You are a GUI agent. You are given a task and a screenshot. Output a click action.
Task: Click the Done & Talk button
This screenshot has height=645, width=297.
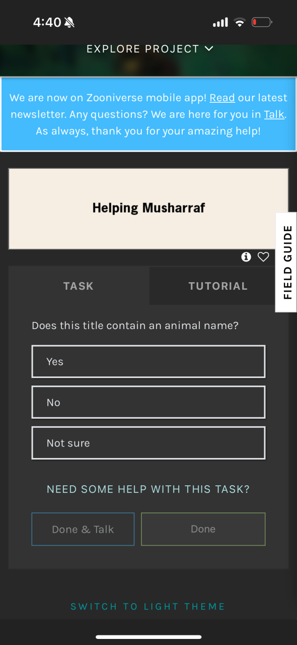click(83, 529)
